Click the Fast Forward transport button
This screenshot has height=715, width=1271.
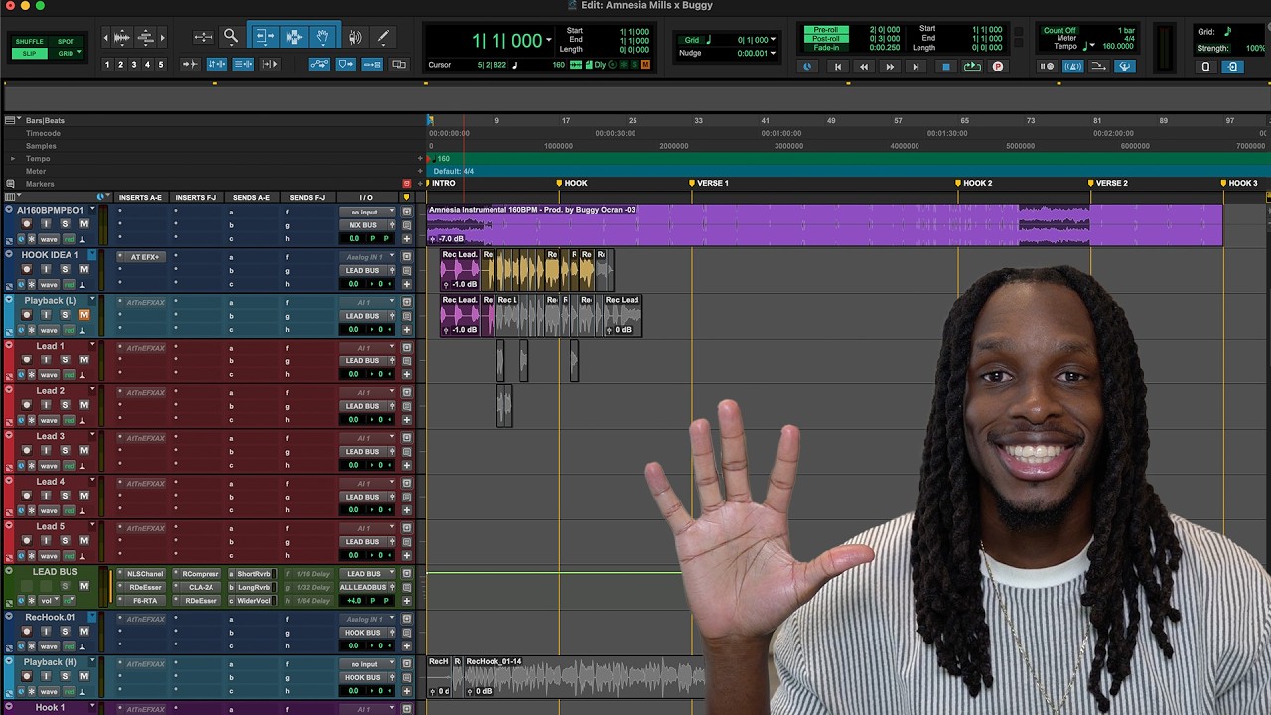point(890,67)
